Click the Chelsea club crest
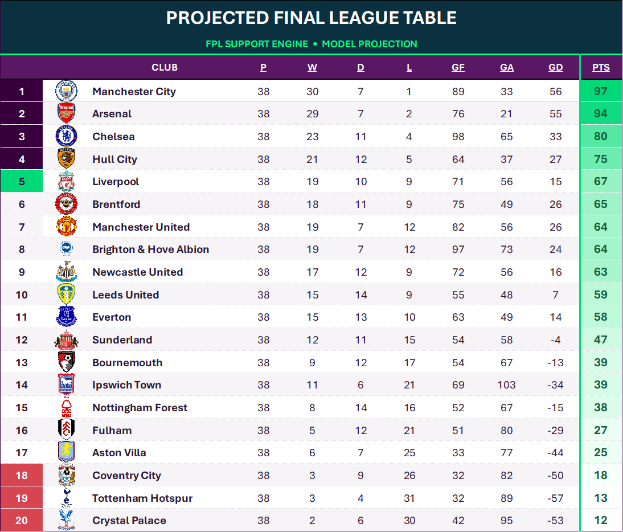The height and width of the screenshot is (532, 623). (x=67, y=136)
